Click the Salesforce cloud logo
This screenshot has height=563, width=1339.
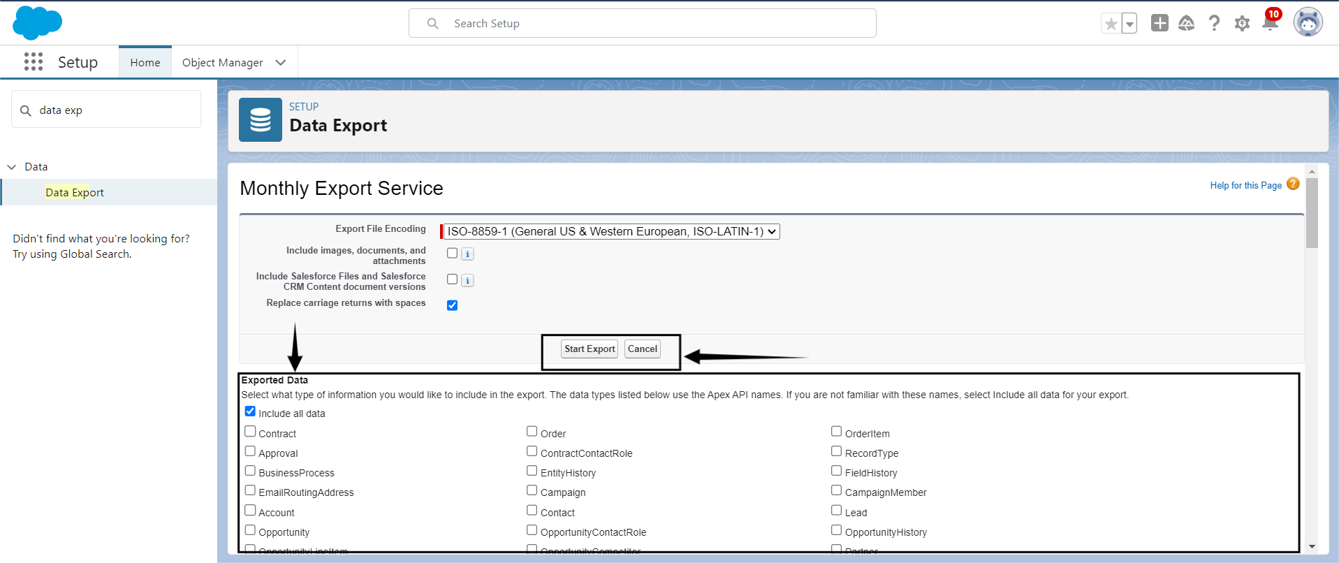pos(38,23)
